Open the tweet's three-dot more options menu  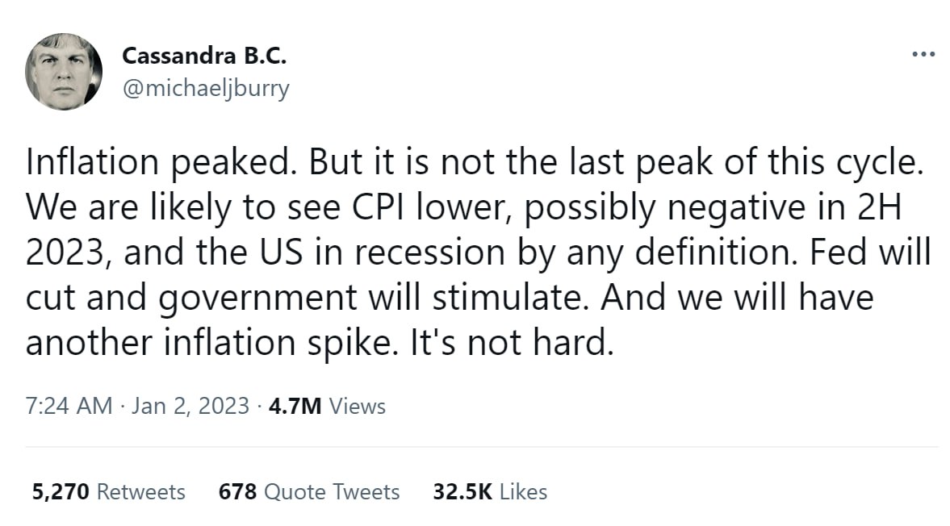[922, 54]
